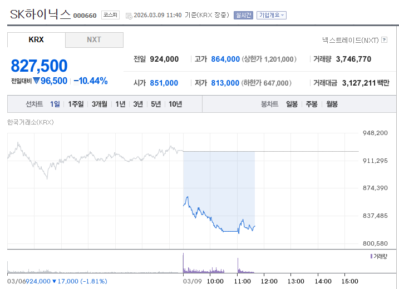Click the high price 864,000
The image size is (399, 289).
225,59
